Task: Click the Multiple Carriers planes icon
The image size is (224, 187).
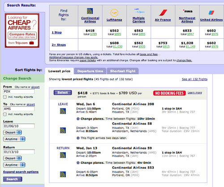Action: pos(139,11)
